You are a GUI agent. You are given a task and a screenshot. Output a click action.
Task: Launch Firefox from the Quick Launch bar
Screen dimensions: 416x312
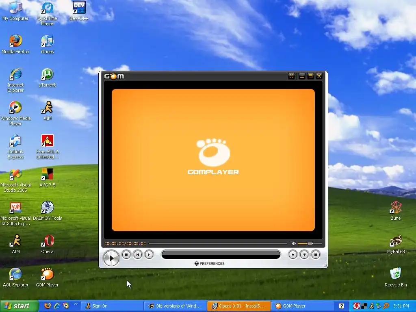tap(48, 306)
